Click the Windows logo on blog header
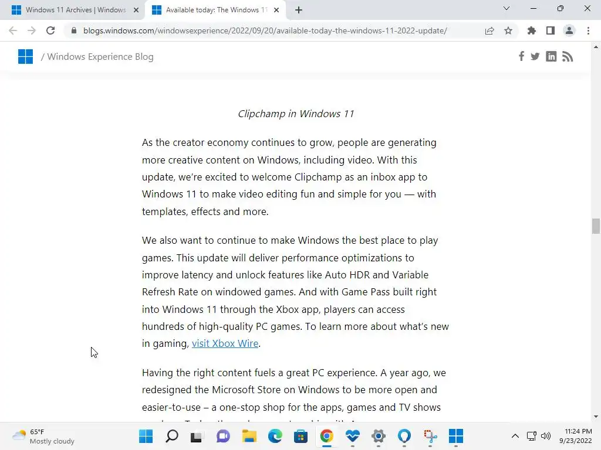Viewport: 601px width, 450px height. [x=25, y=57]
